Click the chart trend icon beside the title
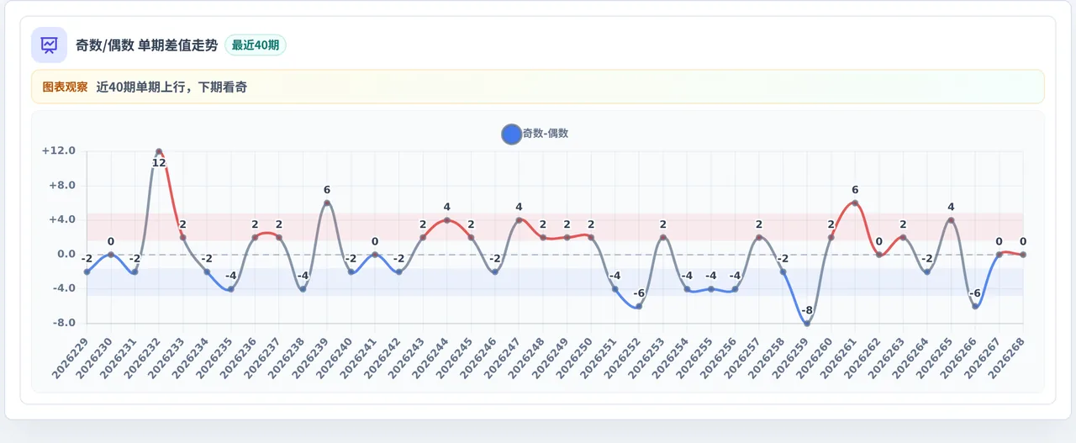This screenshot has height=443, width=1076. point(49,45)
